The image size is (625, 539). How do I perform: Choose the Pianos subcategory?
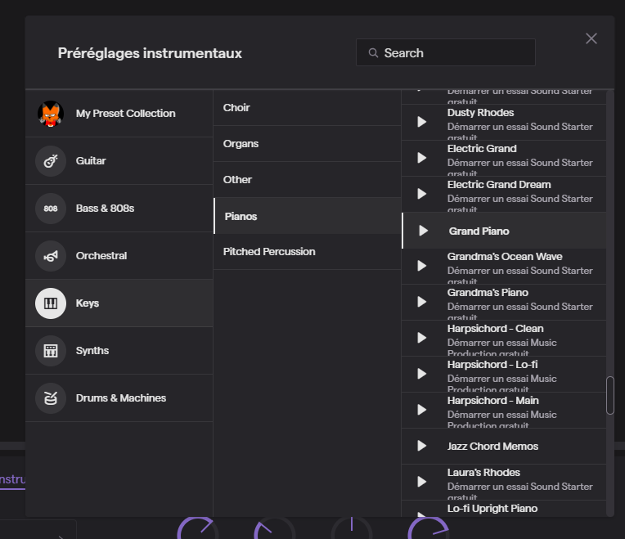[x=241, y=217]
